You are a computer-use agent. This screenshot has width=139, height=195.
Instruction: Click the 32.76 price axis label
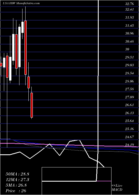(x=130, y=4)
